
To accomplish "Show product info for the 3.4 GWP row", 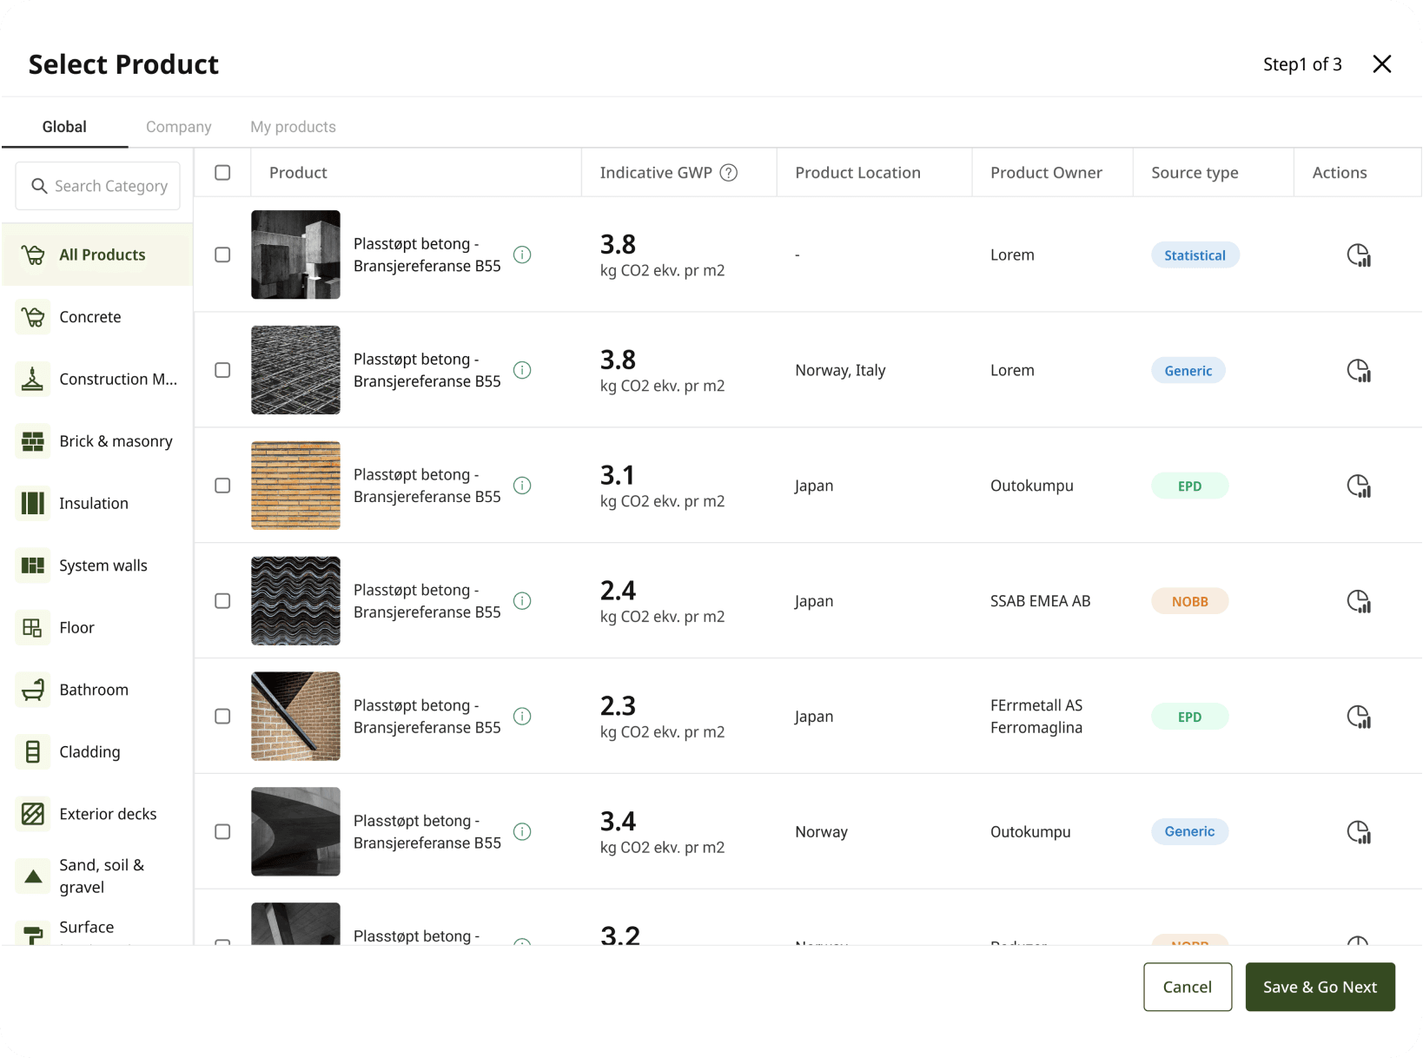I will [522, 832].
